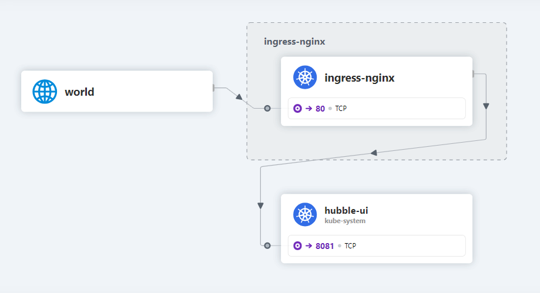Select the world service title
Image resolution: width=540 pixels, height=293 pixels.
click(79, 92)
